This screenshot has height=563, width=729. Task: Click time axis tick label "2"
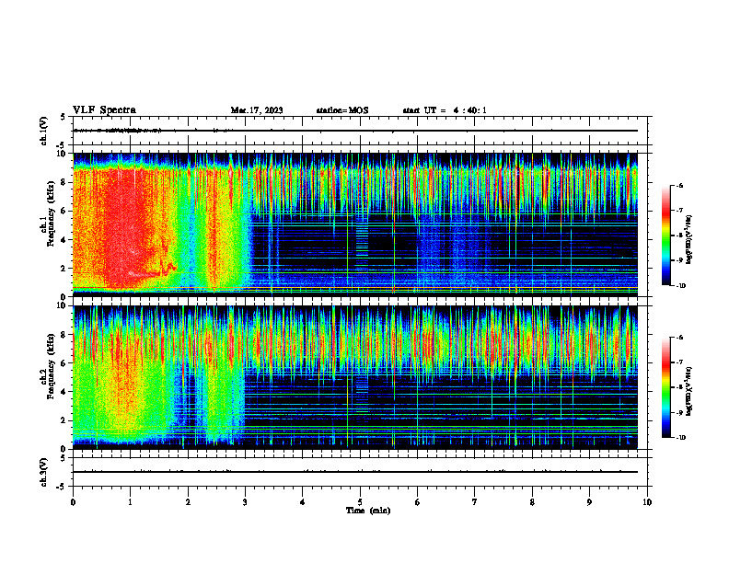click(x=188, y=502)
